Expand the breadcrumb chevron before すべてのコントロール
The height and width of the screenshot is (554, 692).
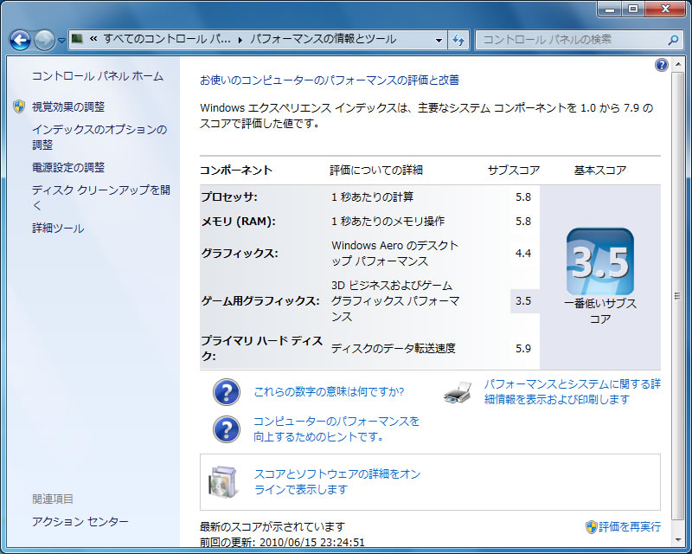tap(93, 39)
